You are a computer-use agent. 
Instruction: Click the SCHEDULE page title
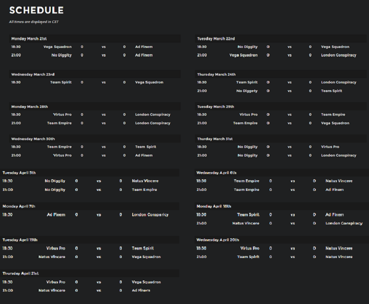coord(36,10)
